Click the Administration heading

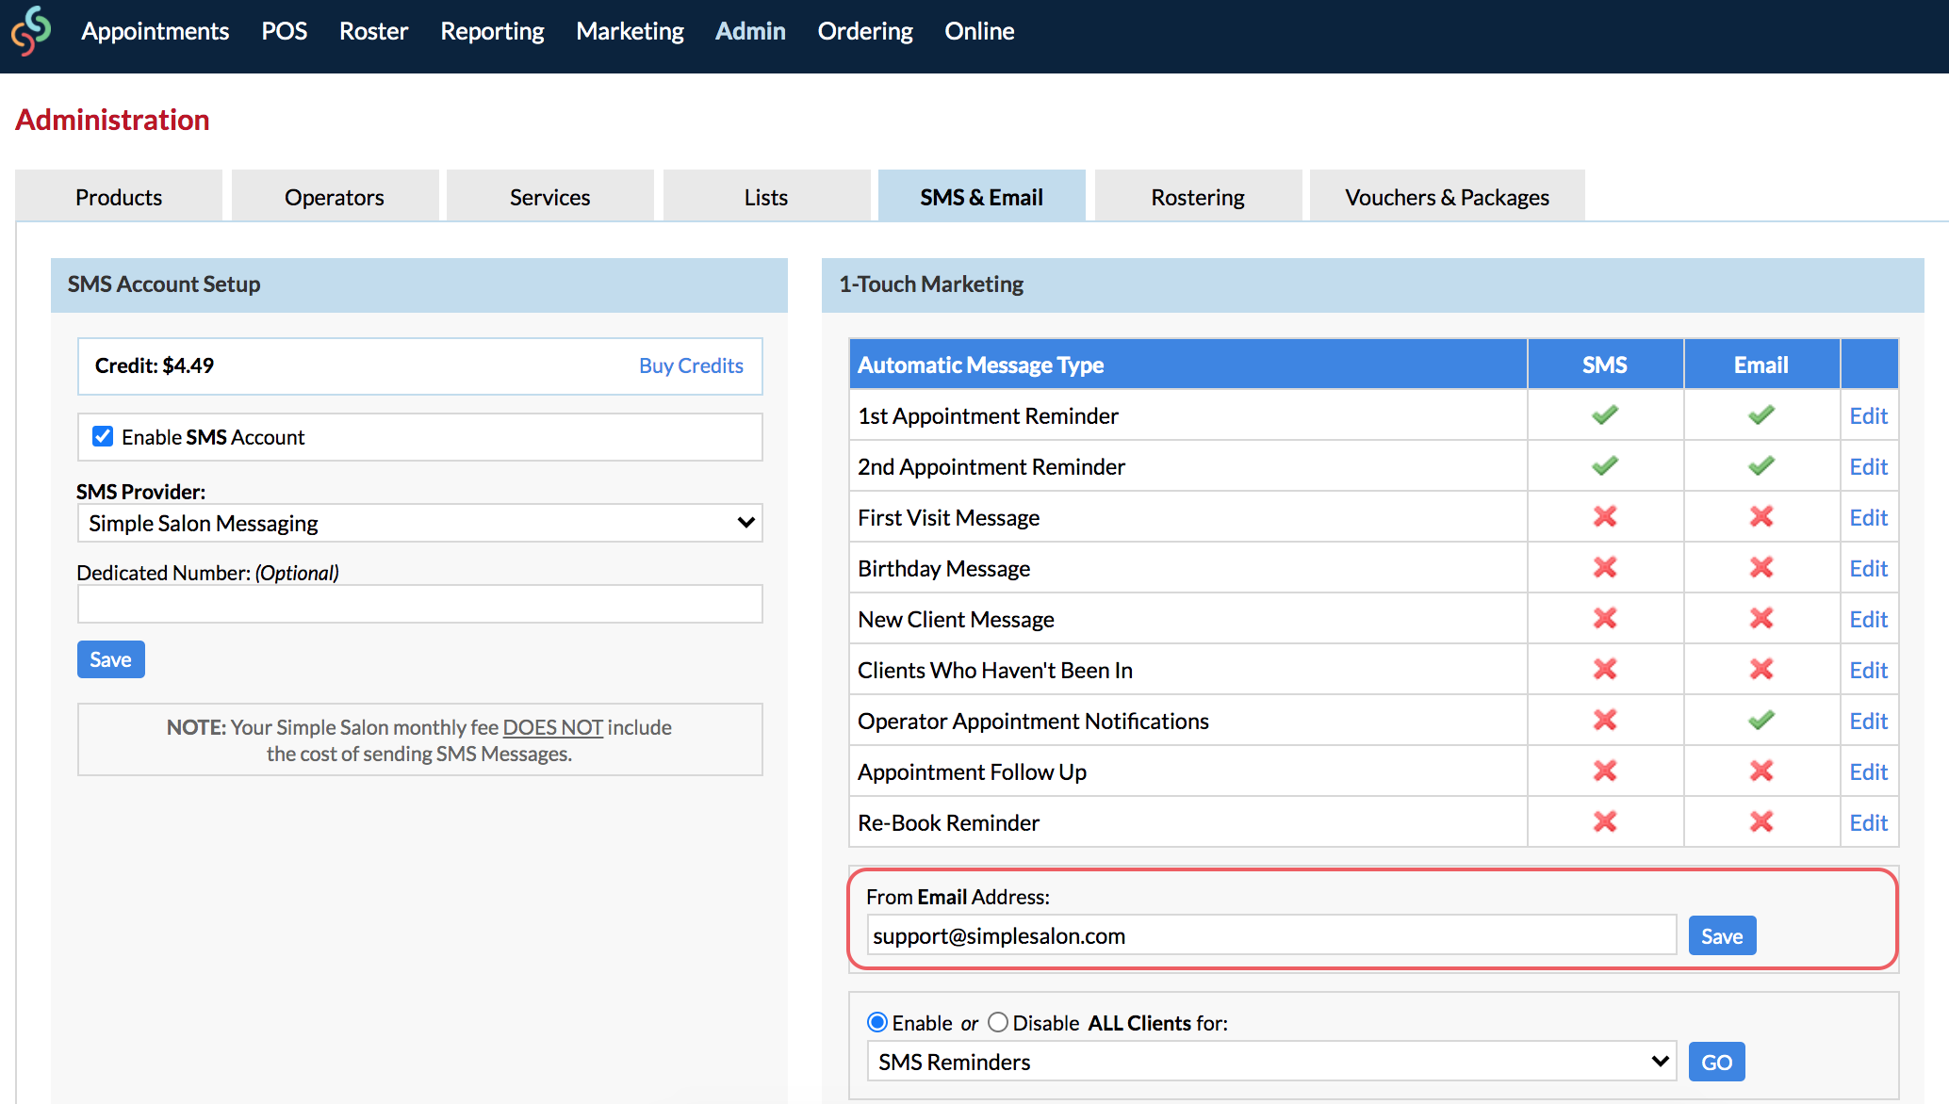(x=112, y=120)
